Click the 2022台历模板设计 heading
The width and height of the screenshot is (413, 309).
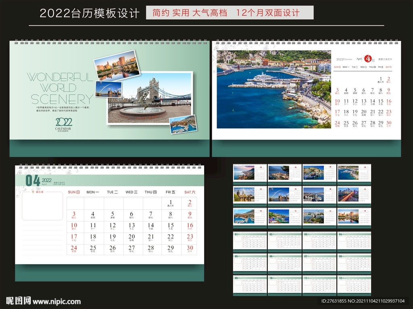pyautogui.click(x=90, y=13)
